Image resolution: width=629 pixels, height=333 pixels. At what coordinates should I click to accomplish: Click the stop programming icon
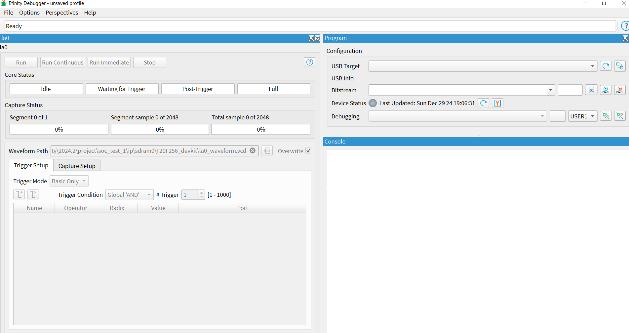(x=620, y=90)
